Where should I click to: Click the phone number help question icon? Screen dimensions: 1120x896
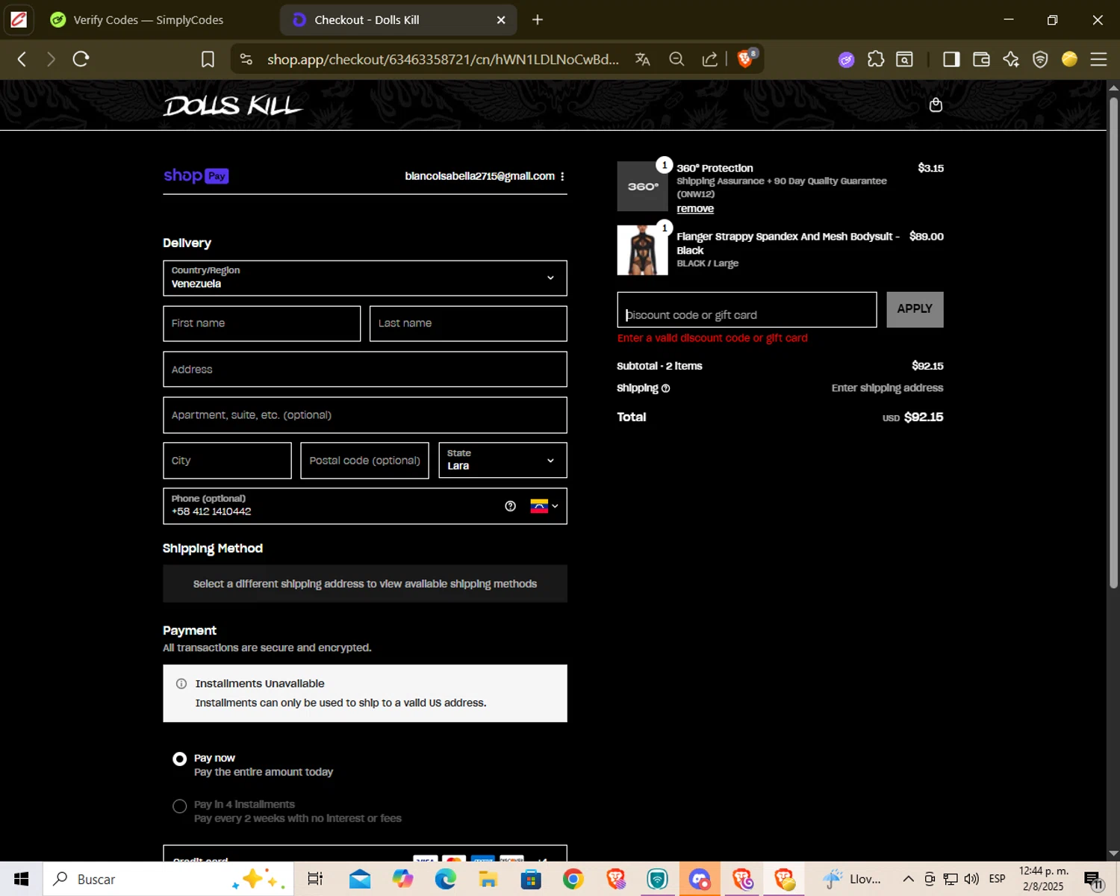[510, 506]
